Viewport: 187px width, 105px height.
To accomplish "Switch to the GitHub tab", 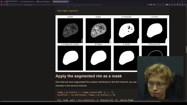I will click(44, 2).
